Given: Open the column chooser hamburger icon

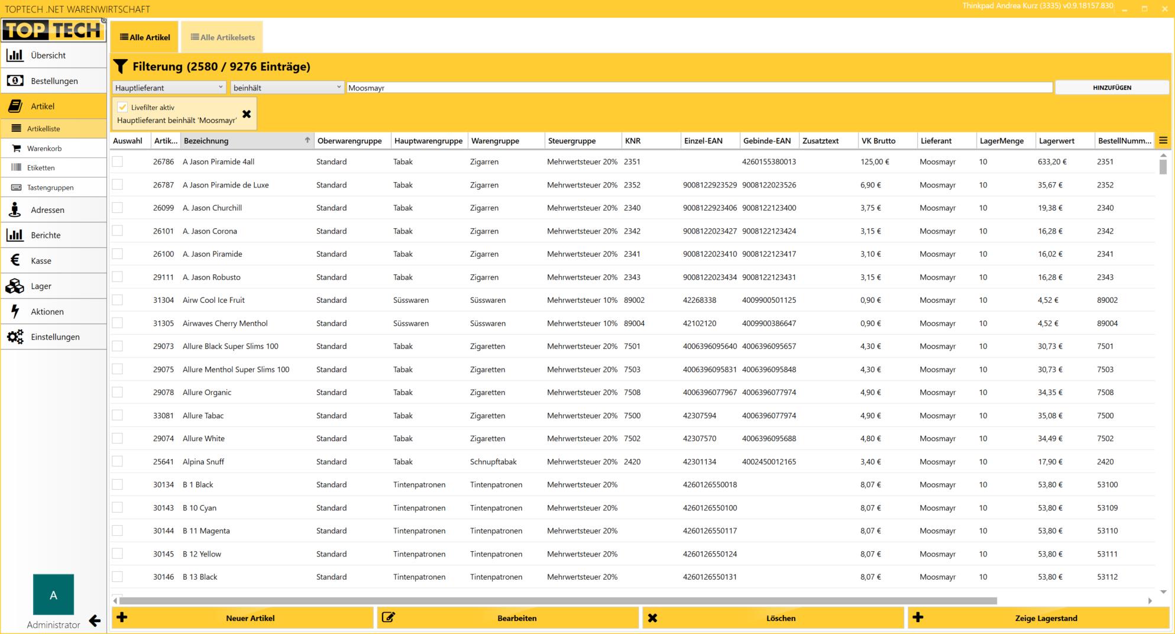Looking at the screenshot, I should 1163,141.
